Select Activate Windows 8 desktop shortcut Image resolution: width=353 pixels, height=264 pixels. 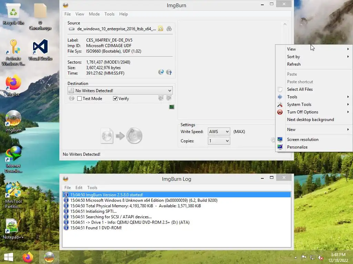[13, 52]
